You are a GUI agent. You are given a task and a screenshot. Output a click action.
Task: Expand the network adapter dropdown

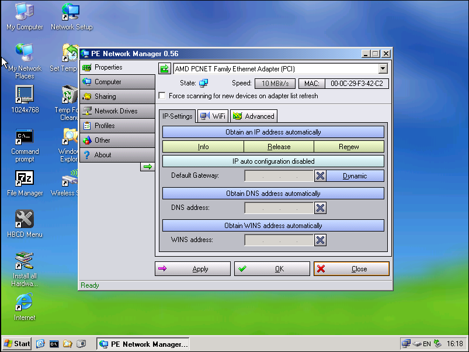(x=383, y=68)
